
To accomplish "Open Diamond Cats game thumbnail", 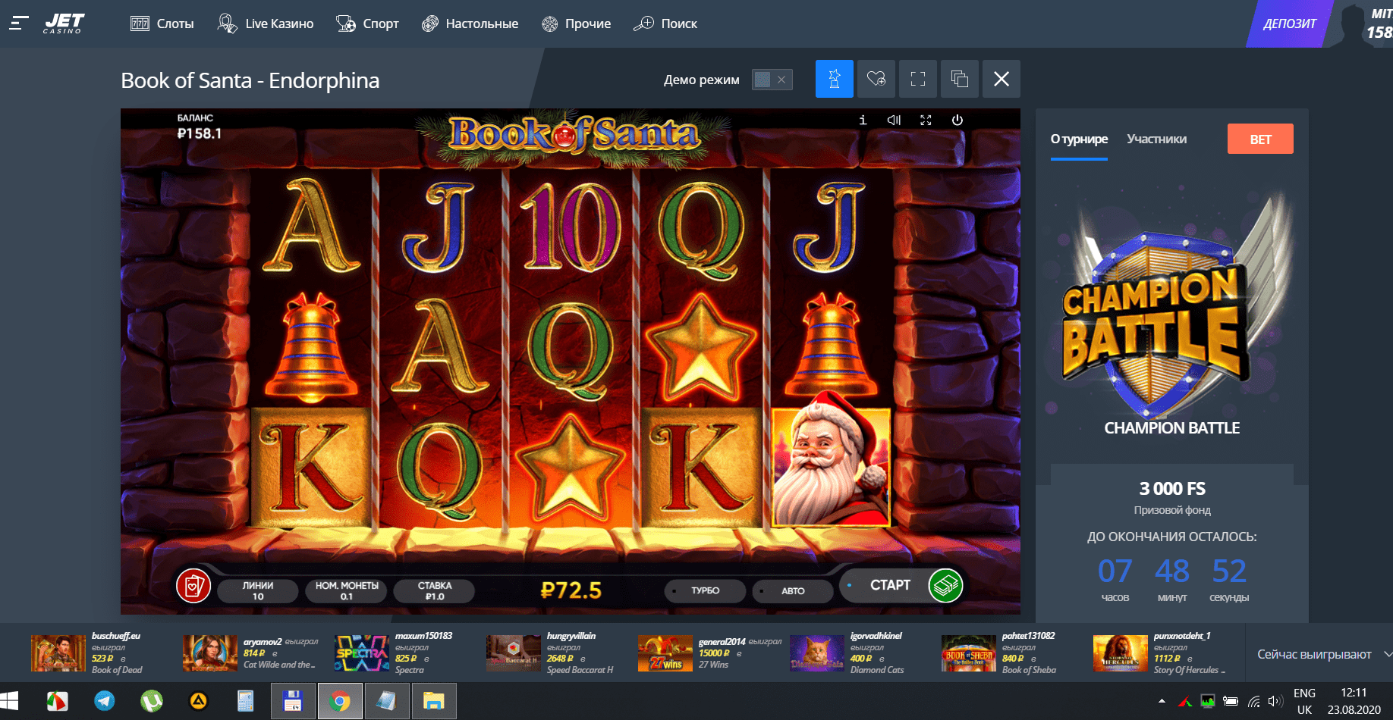I will [817, 653].
